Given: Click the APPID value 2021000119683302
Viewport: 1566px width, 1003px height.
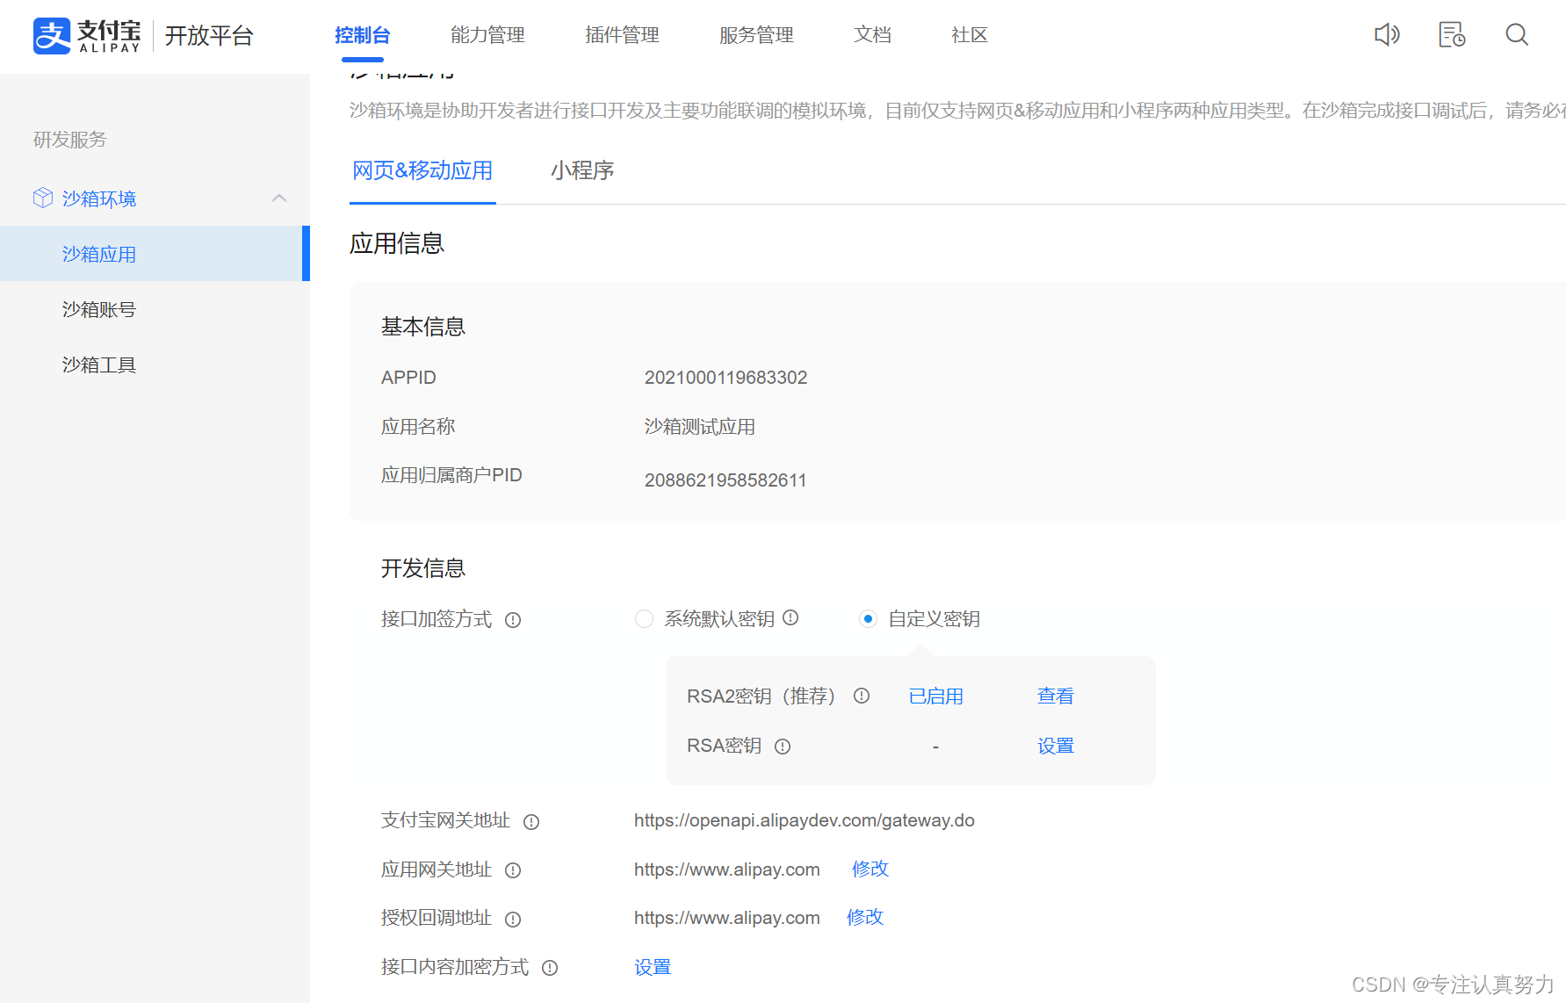Looking at the screenshot, I should point(725,378).
